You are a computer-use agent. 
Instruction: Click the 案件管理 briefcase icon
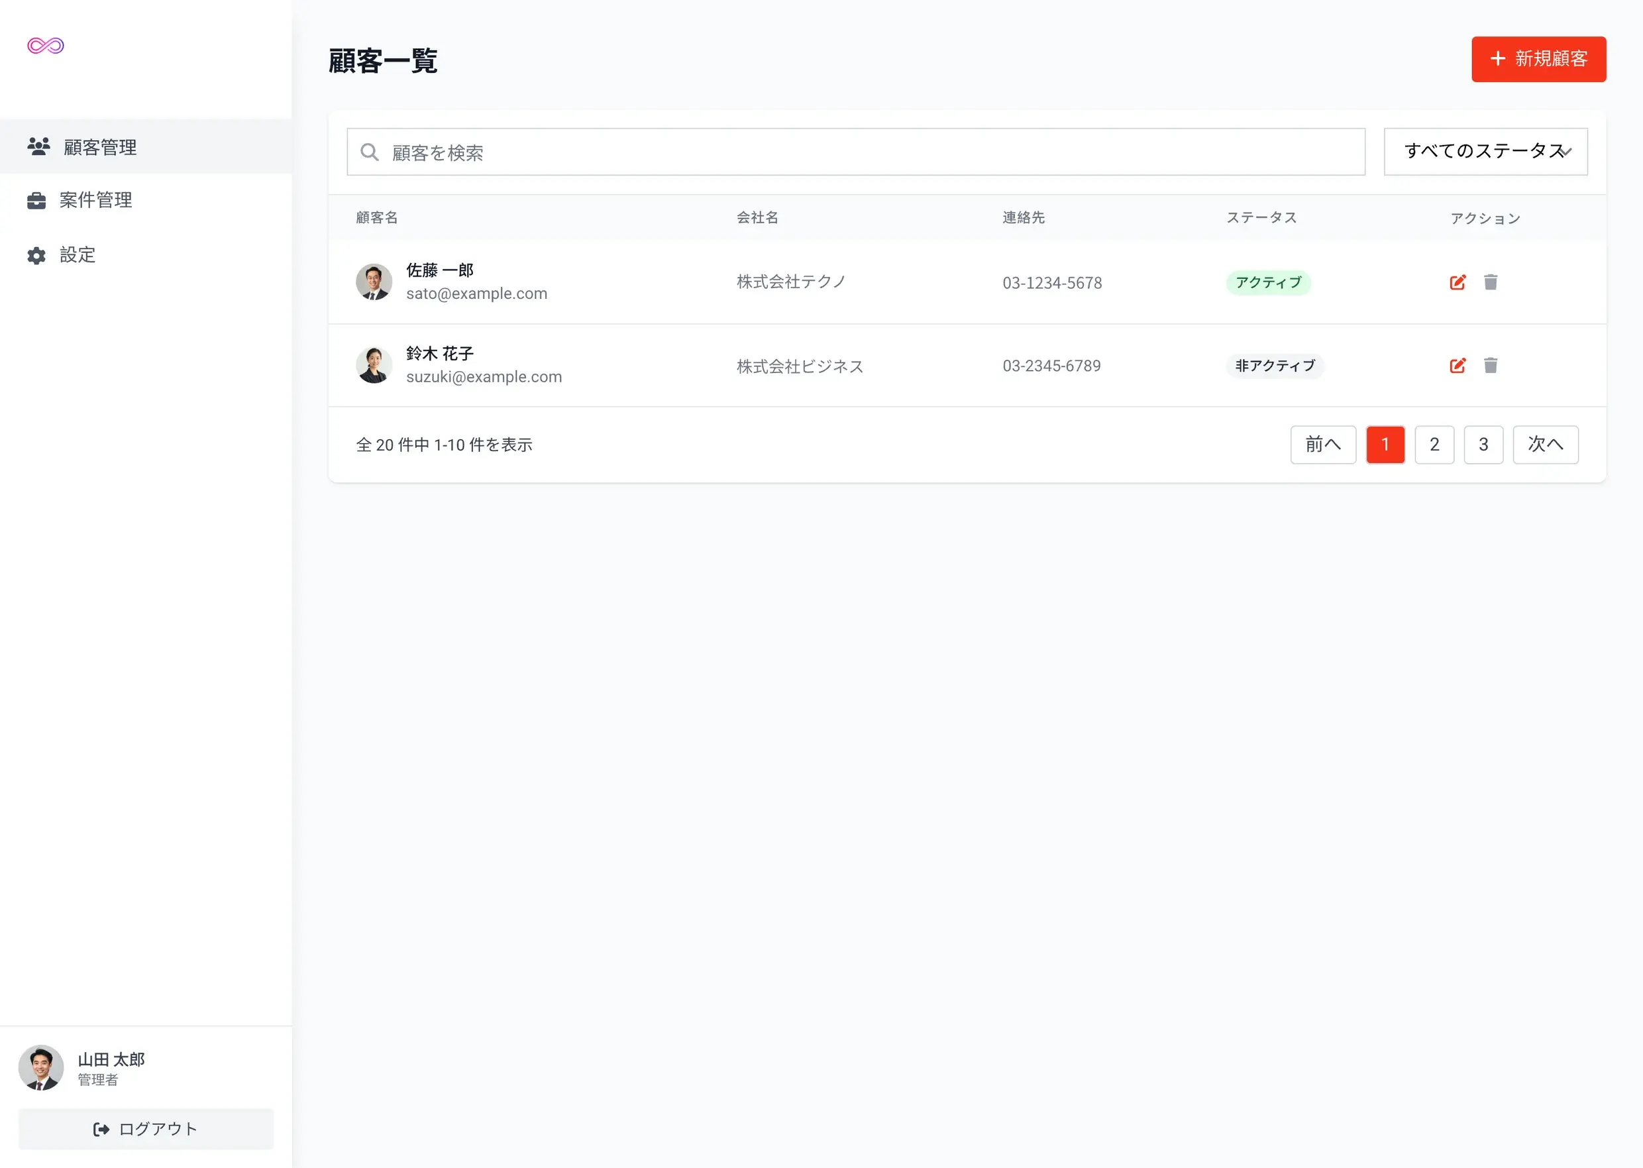point(36,201)
